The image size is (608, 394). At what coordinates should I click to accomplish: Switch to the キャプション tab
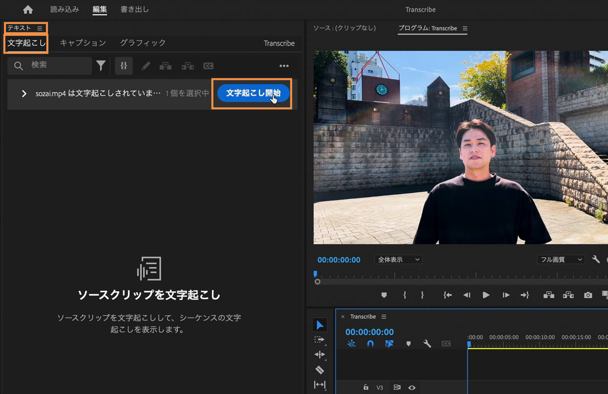pyautogui.click(x=83, y=43)
